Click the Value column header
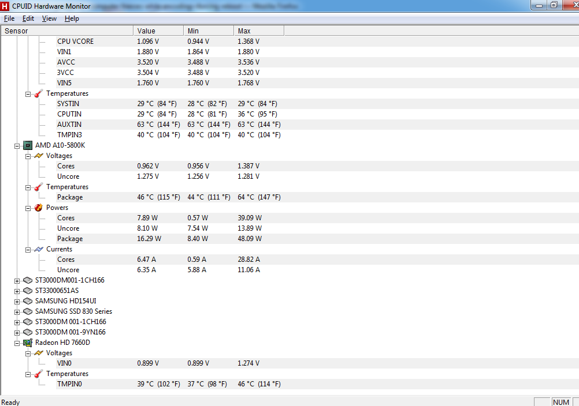Image resolution: width=579 pixels, height=406 pixels. pos(158,31)
